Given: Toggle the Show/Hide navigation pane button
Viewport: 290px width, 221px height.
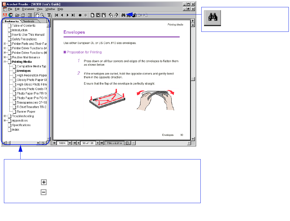Looking at the screenshot, I should click(x=30, y=15).
